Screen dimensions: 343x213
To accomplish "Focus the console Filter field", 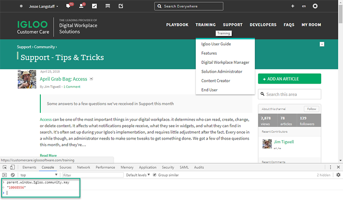I will point(93,175).
